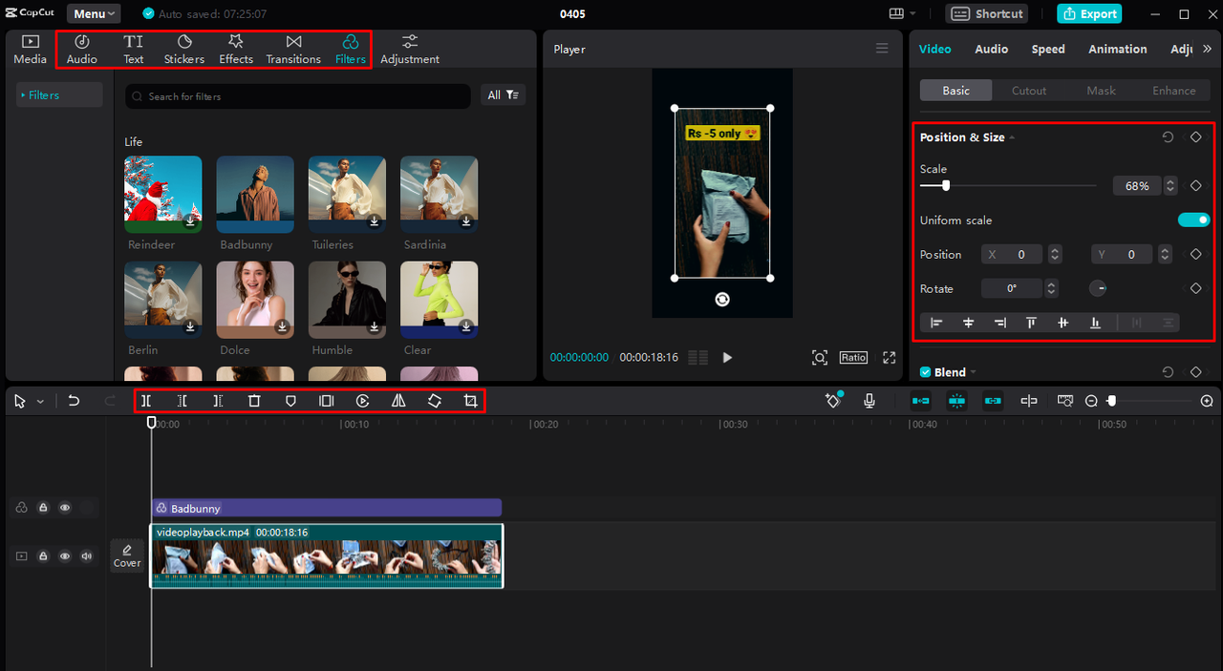Open the layout dropdown near Shortcut
This screenshot has height=671, width=1223.
(x=902, y=13)
